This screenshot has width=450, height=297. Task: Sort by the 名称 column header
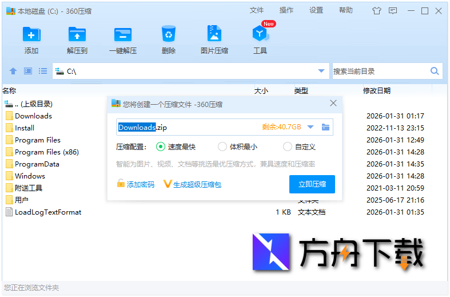coord(9,91)
